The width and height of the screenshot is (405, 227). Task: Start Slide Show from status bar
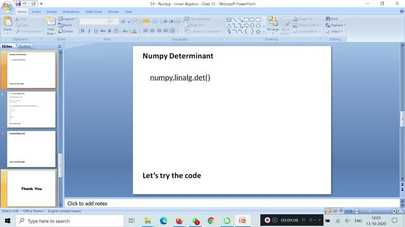340,211
